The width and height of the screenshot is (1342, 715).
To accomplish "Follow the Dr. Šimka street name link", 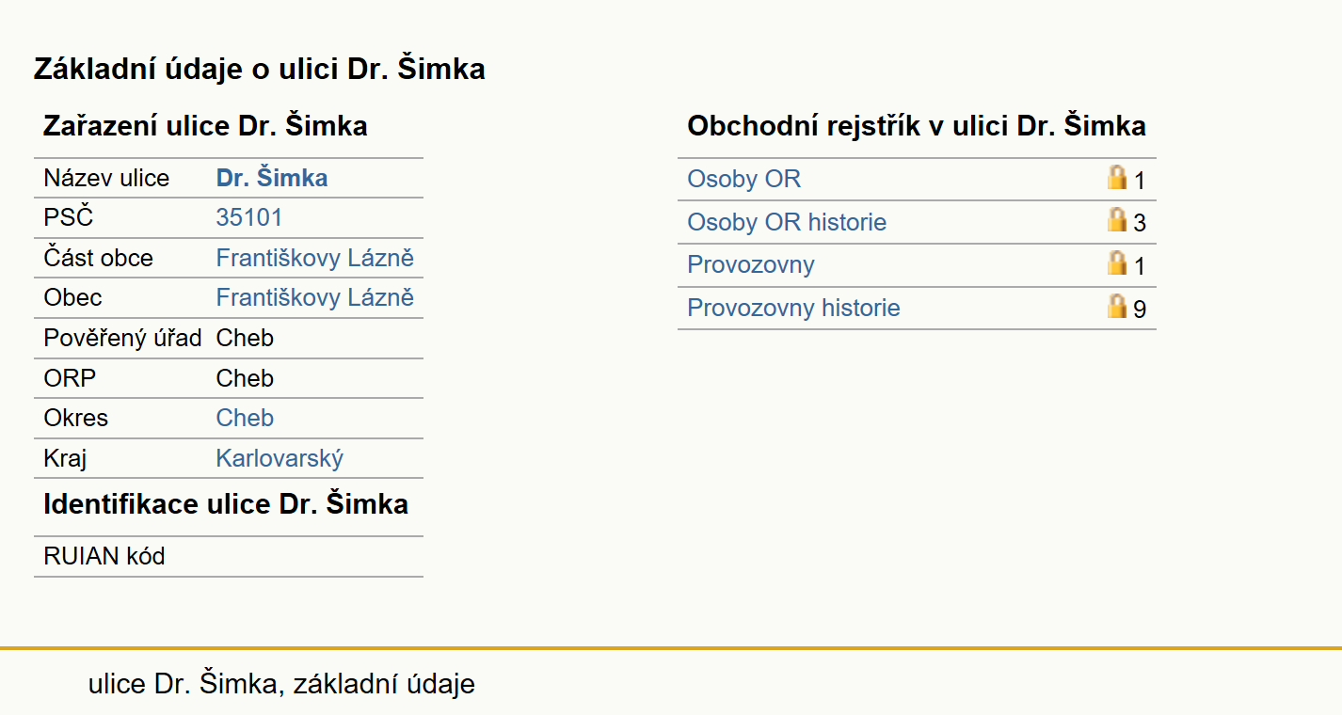I will [x=272, y=179].
